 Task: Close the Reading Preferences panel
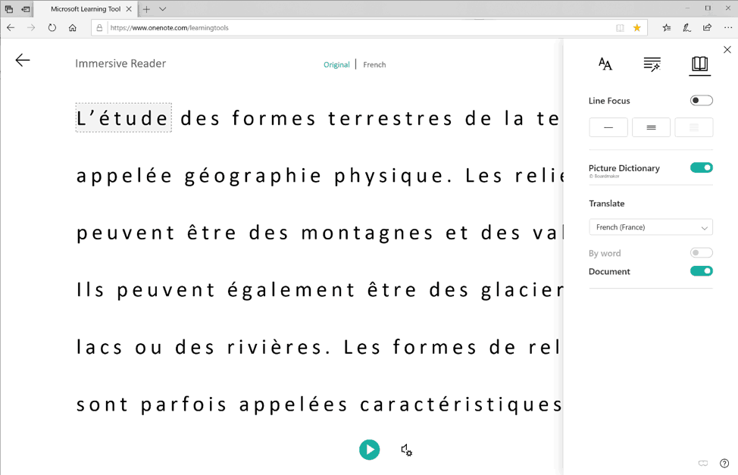point(727,50)
